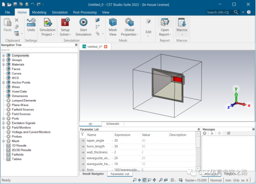Switch to the Schematic view tab
The width and height of the screenshot is (256, 184).
pos(113,124)
